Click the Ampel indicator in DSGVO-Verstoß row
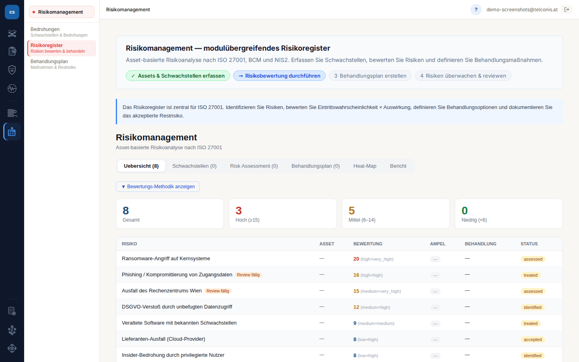This screenshot has height=362, width=579. pyautogui.click(x=435, y=308)
